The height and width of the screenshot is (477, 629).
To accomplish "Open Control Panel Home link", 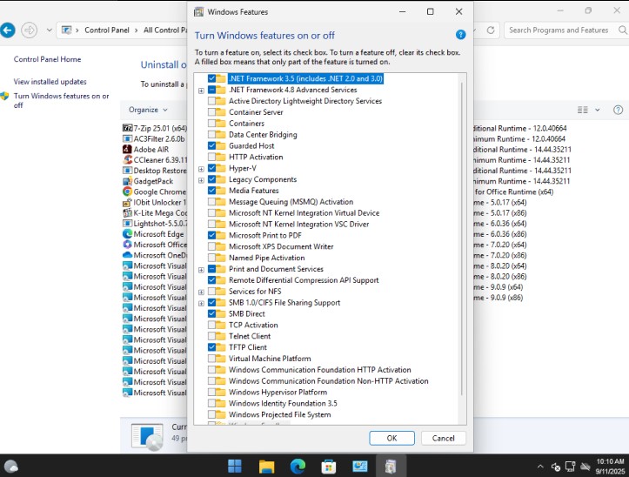I will pyautogui.click(x=47, y=59).
